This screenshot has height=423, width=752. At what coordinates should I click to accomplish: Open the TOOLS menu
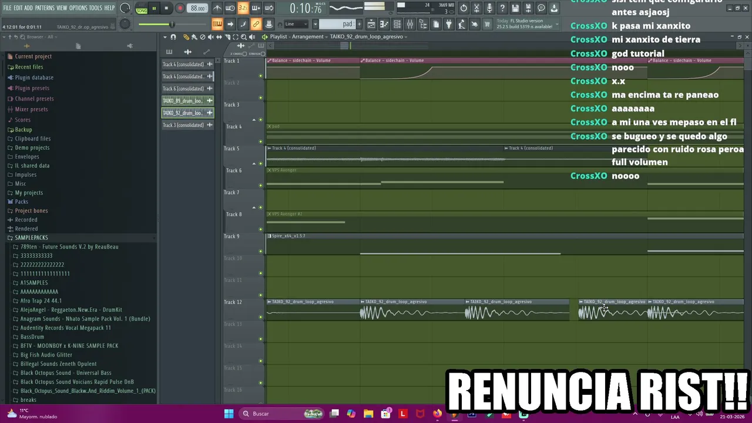(96, 8)
